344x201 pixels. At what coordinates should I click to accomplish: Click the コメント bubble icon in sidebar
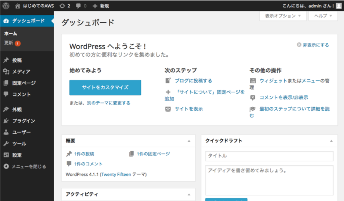[6, 94]
